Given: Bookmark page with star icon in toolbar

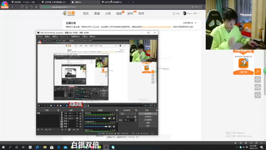Looking at the screenshot, I should 36,7.
